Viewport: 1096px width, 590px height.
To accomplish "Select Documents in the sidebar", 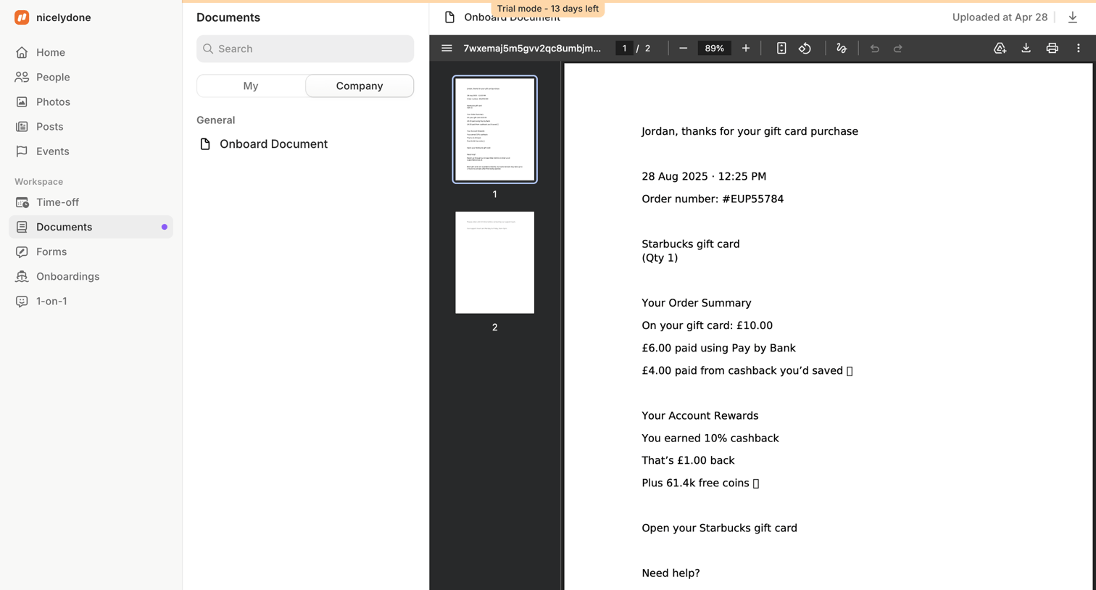I will point(91,227).
